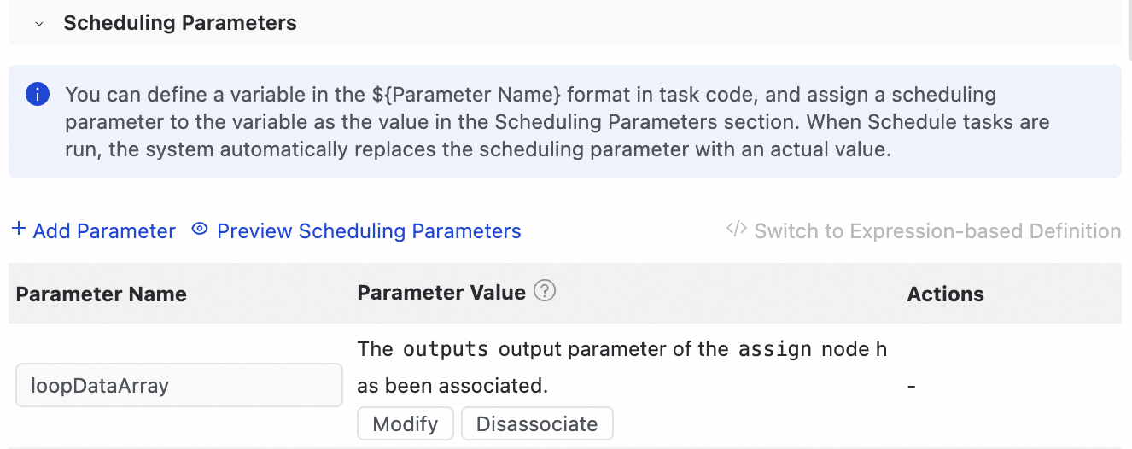The height and width of the screenshot is (449, 1132).
Task: Click the help icon next to Parameter Value
Action: [545, 292]
